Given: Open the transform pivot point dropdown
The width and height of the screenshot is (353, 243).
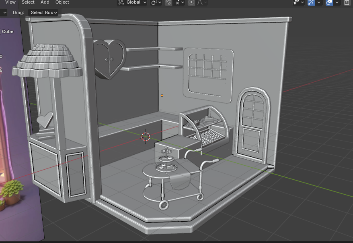Looking at the screenshot, I should click(156, 2).
